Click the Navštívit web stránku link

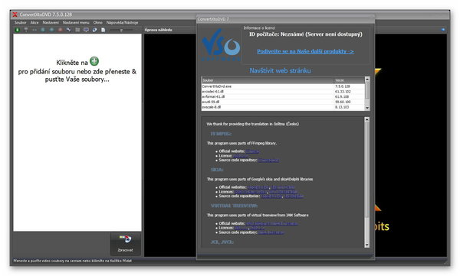[x=280, y=70]
